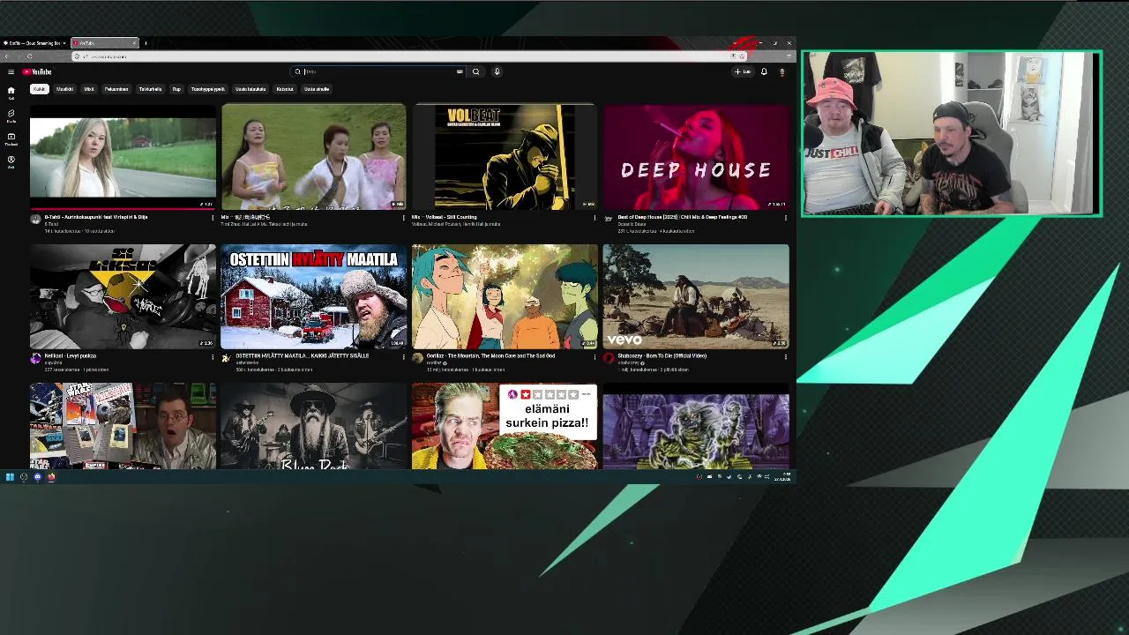Open more options for the Deep House video
This screenshot has height=635, width=1129.
tap(786, 218)
